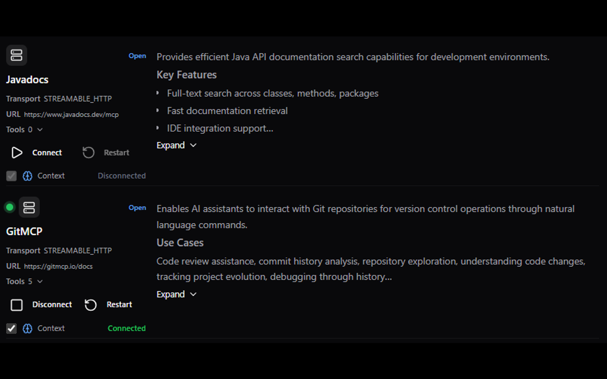Click the Full-text search bullet line
This screenshot has height=379, width=607.
(273, 94)
